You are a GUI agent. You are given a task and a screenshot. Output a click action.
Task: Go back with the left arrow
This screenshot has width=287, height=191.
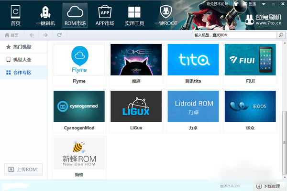(x=32, y=35)
